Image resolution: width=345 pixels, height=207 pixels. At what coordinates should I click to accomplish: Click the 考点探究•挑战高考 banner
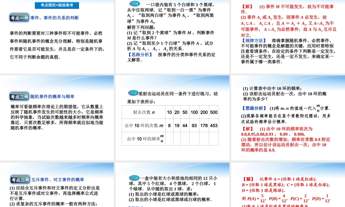pos(57,5)
